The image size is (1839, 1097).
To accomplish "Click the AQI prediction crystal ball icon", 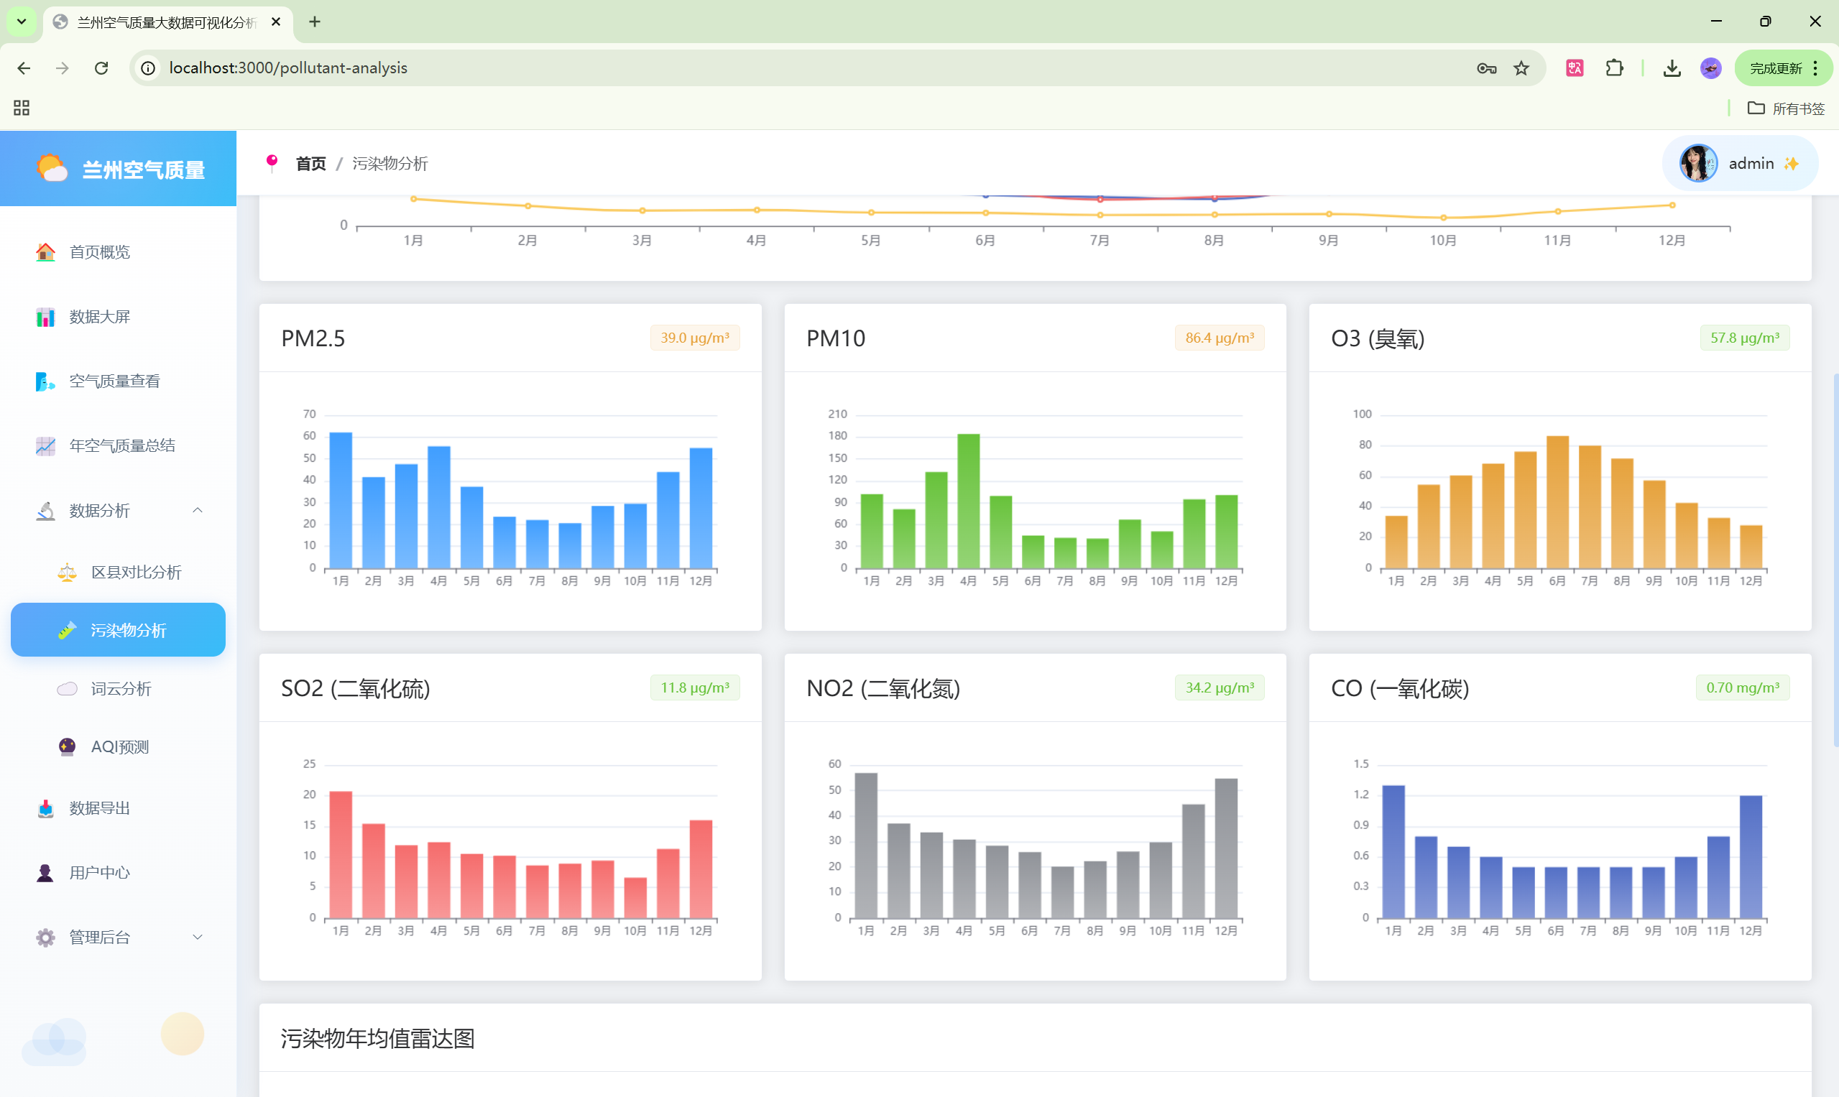I will 68,746.
